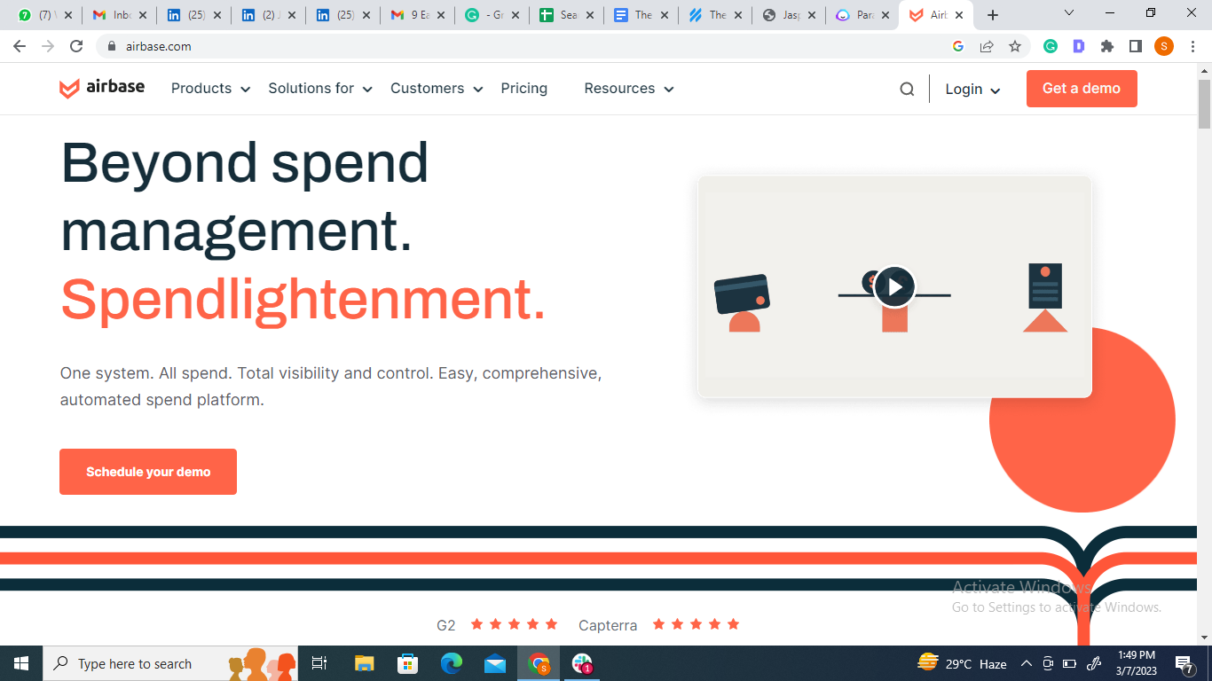The width and height of the screenshot is (1212, 681).
Task: Go back using the browser back arrow
Action: [20, 46]
